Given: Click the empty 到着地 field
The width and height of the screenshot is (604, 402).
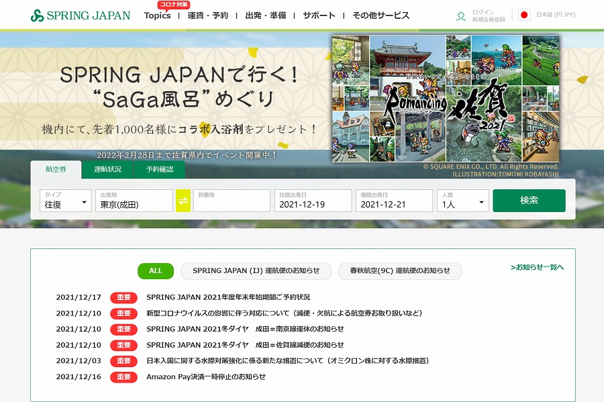Looking at the screenshot, I should tap(232, 201).
